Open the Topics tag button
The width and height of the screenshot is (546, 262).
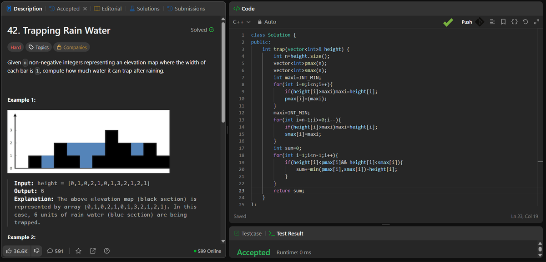[38, 47]
